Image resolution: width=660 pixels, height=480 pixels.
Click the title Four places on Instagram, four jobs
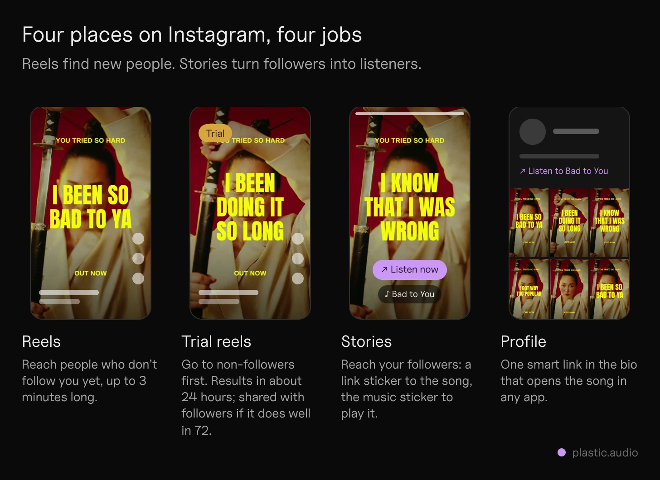[192, 35]
